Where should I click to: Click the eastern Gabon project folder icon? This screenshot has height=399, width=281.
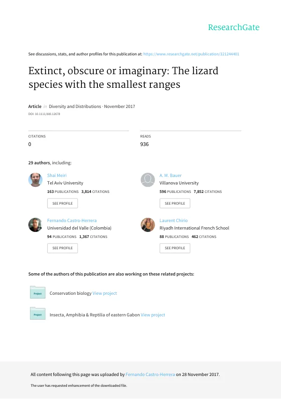pyautogui.click(x=37, y=314)
